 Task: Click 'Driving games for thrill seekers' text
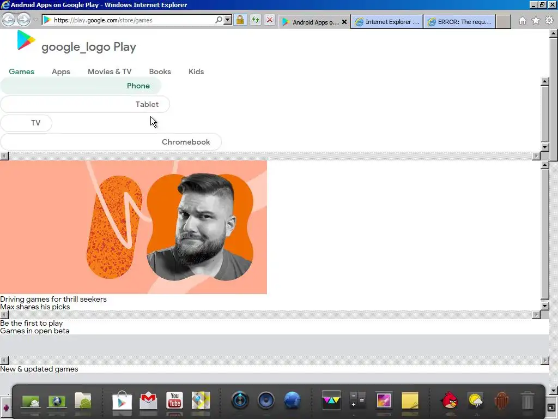coord(53,300)
